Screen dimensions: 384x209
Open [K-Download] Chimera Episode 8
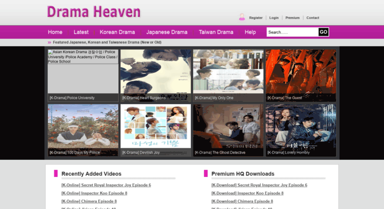click(242, 201)
